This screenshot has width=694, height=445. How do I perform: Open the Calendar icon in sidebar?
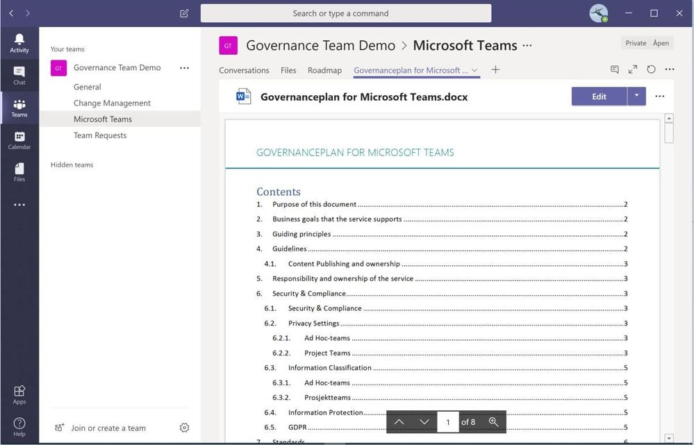[x=19, y=140]
